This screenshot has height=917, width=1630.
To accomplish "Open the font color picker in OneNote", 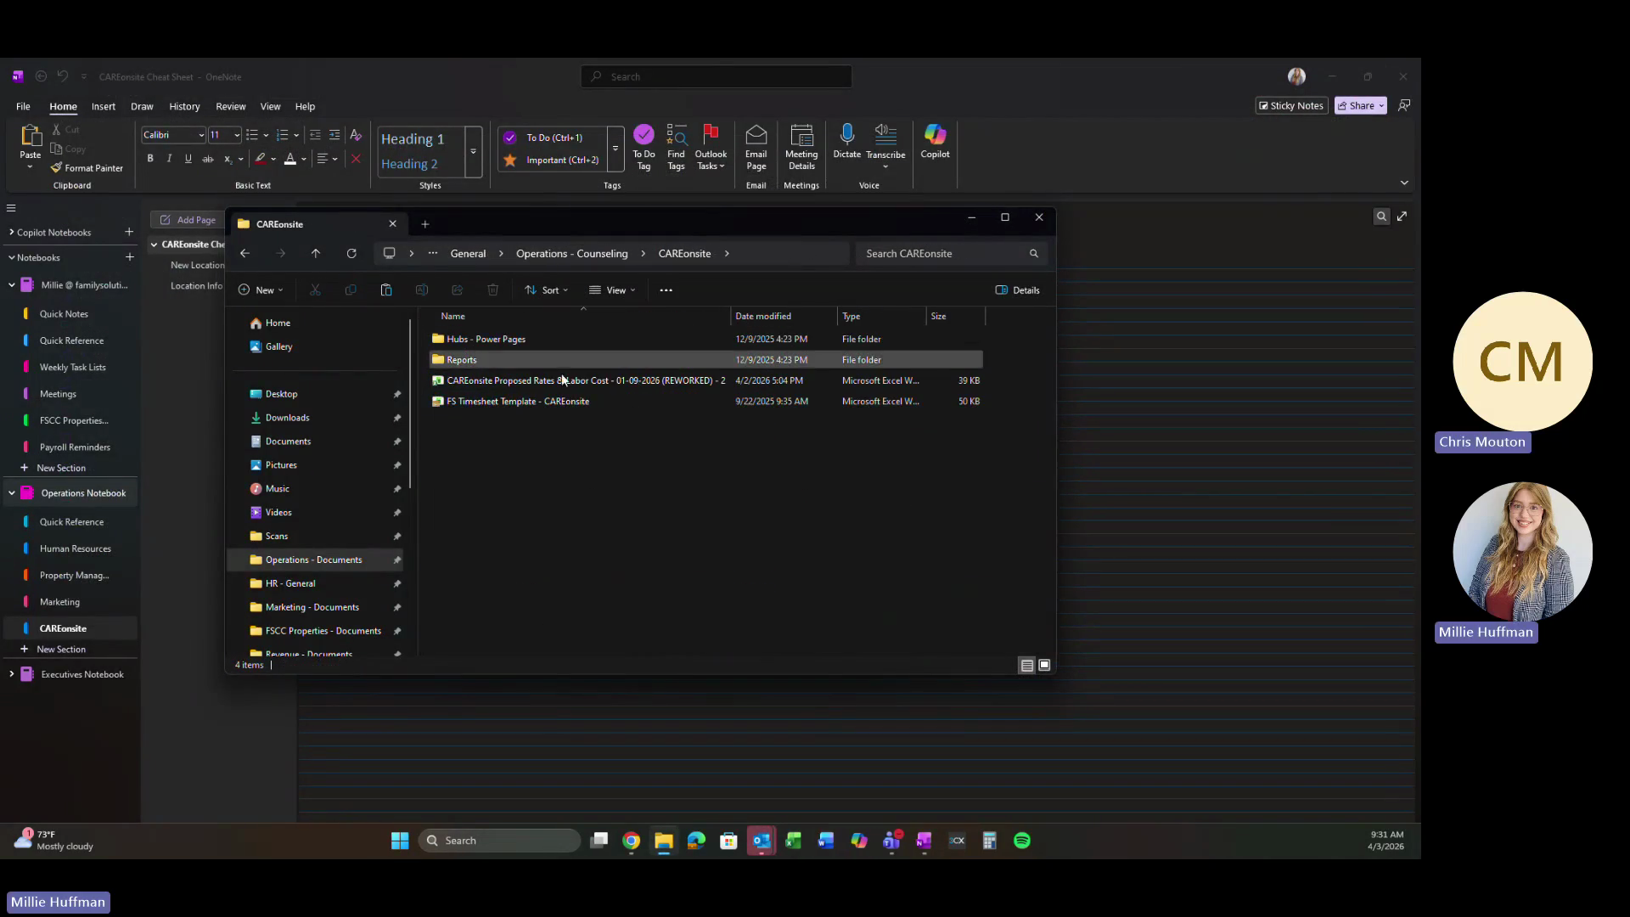I will pyautogui.click(x=304, y=159).
